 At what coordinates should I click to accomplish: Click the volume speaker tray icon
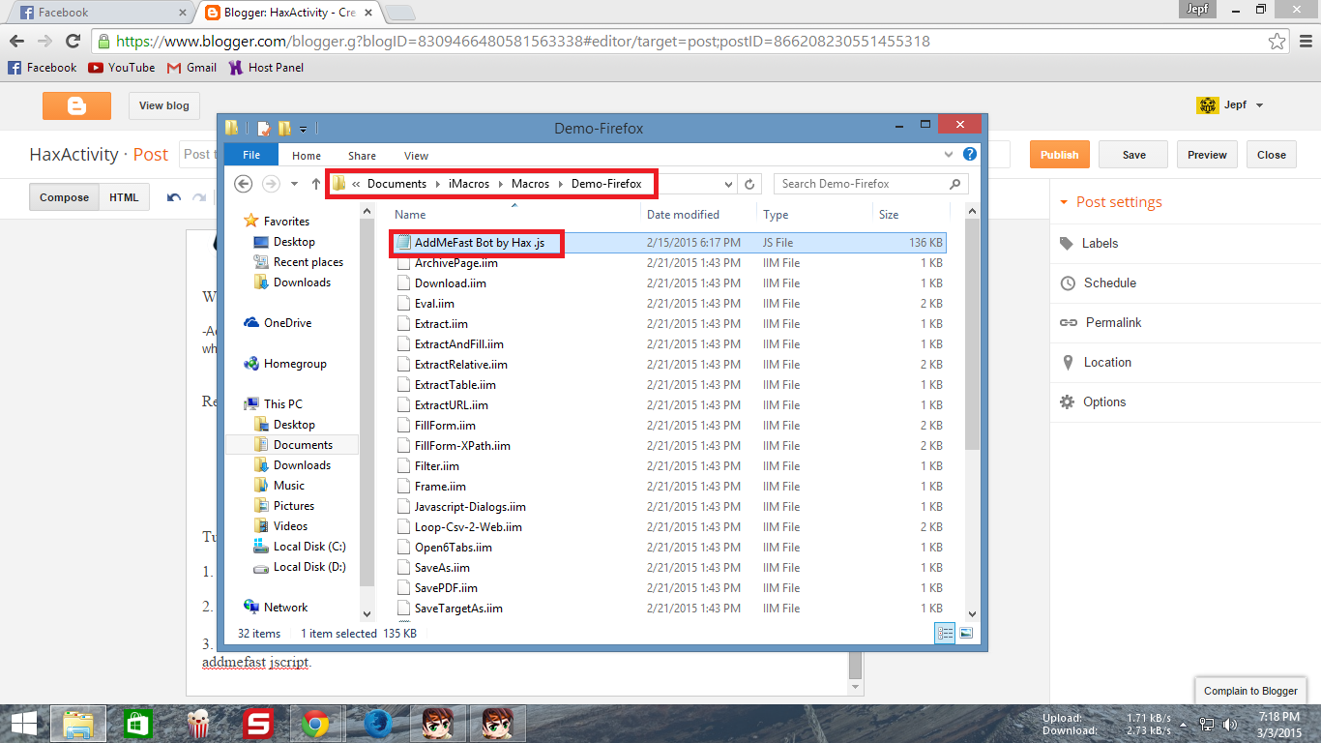tap(1230, 724)
